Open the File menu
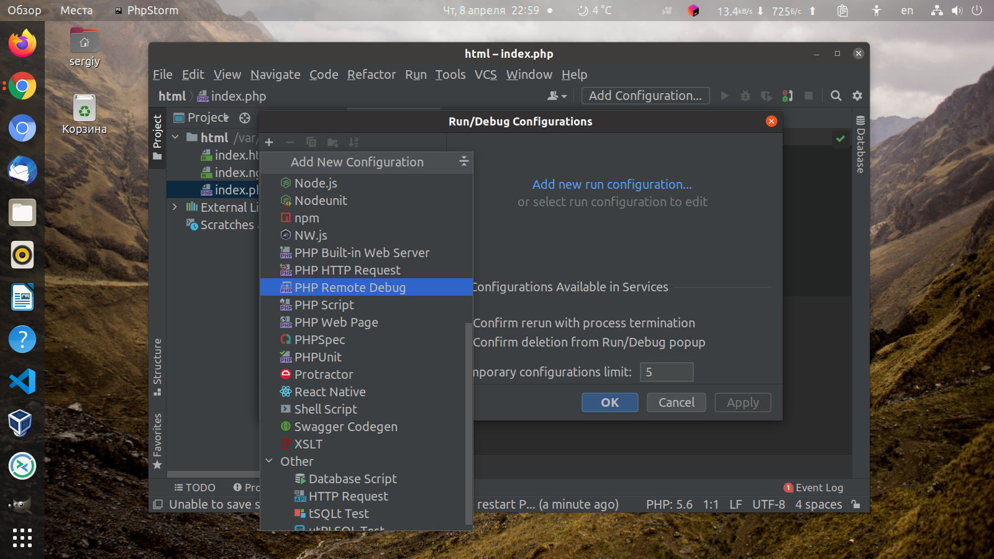The width and height of the screenshot is (994, 559). 163,75
